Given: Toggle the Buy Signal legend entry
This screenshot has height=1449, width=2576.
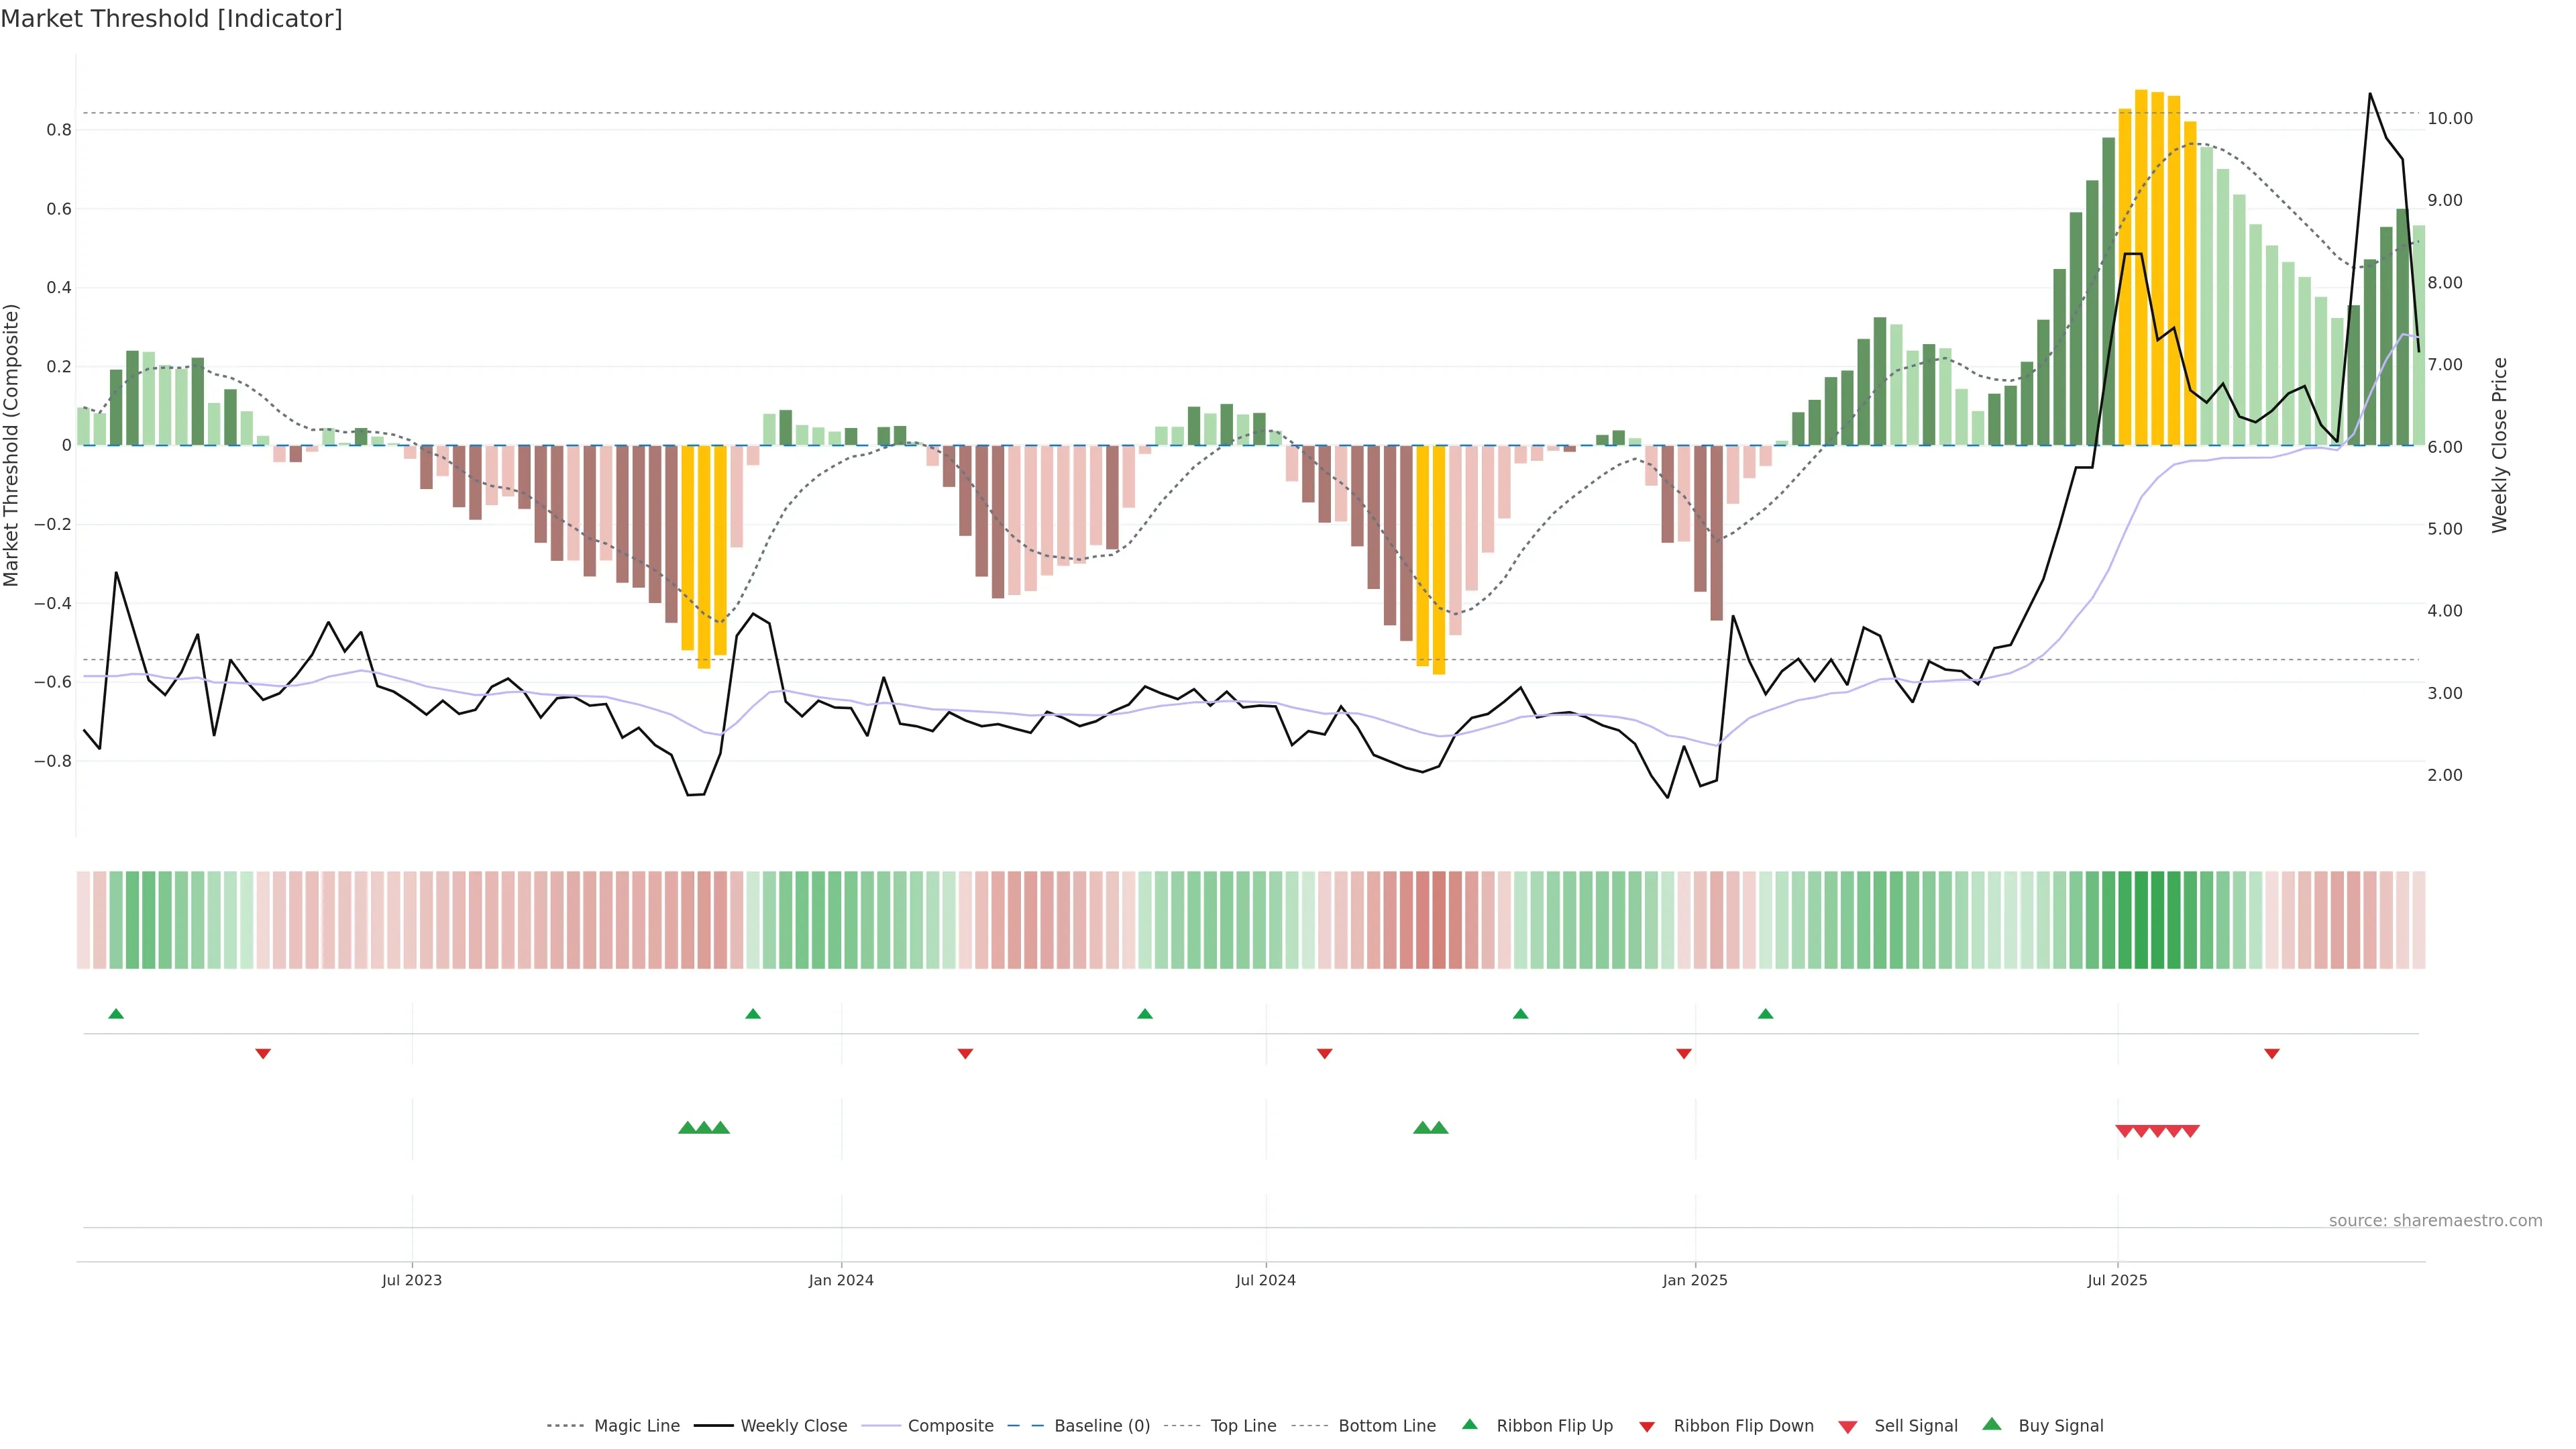Looking at the screenshot, I should tap(2060, 1426).
